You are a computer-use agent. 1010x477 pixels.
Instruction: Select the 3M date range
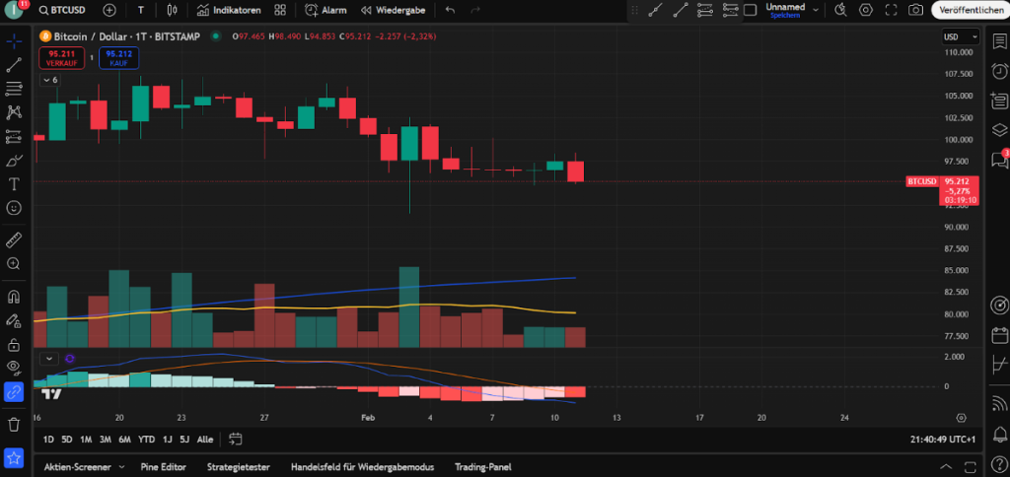(x=105, y=439)
